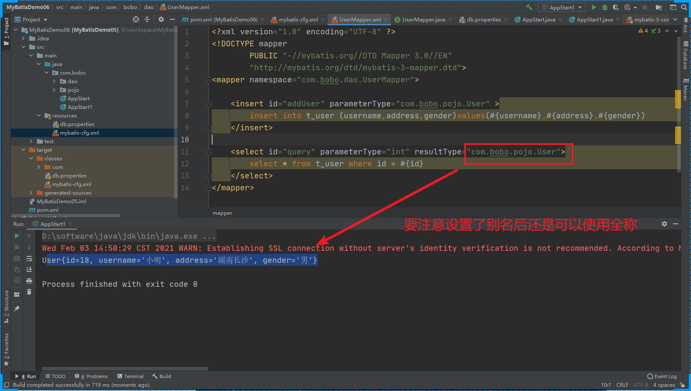Expand the test folder

point(31,141)
